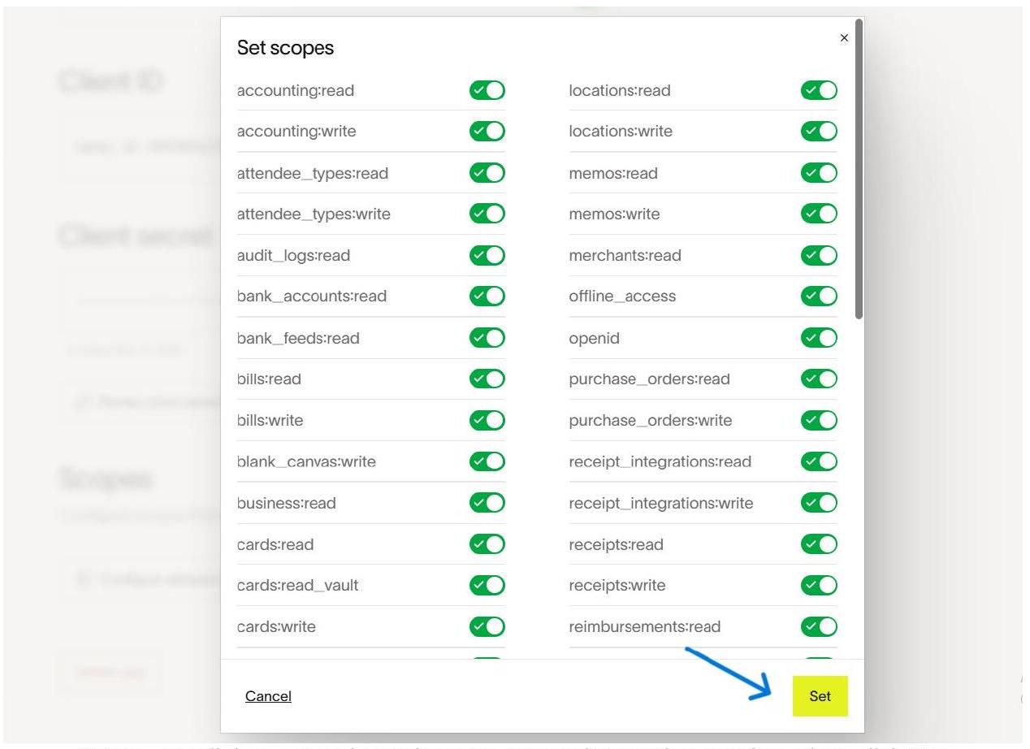Disable the cards:write scope

coord(487,626)
